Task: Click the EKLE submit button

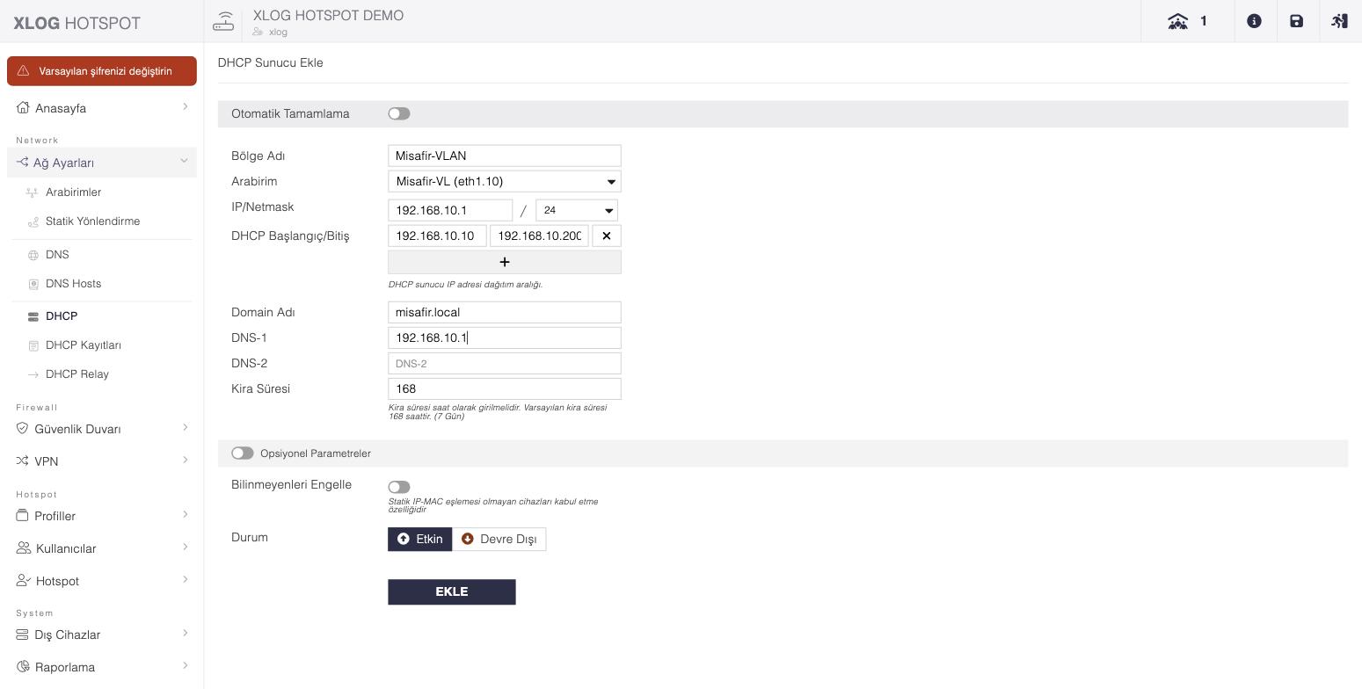Action: pos(452,591)
